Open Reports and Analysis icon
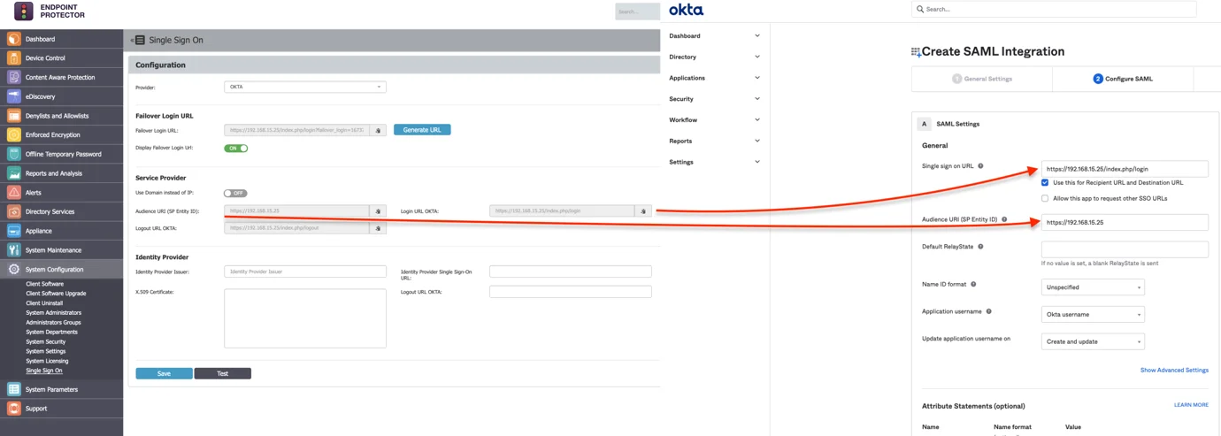 (x=13, y=173)
